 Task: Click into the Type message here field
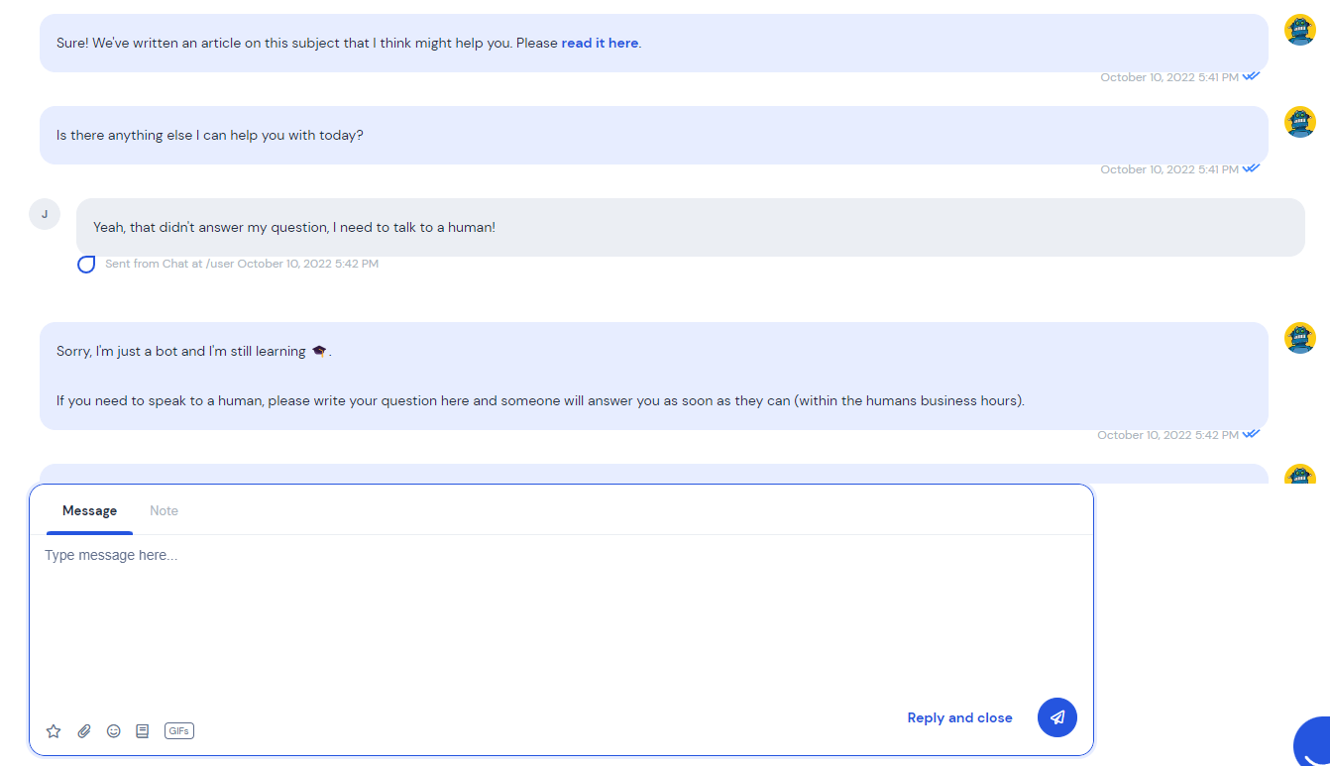(x=561, y=619)
